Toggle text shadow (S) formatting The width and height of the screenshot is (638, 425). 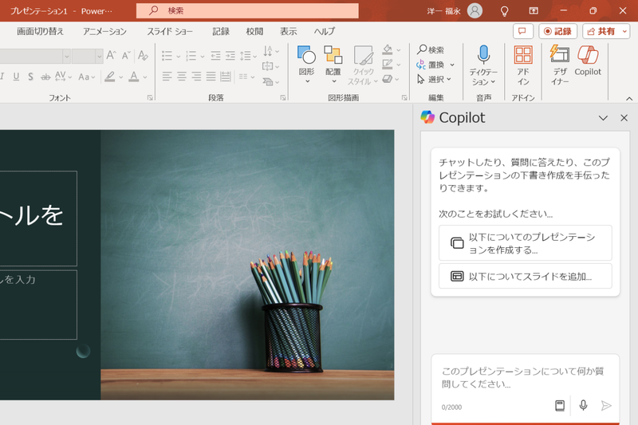point(30,77)
